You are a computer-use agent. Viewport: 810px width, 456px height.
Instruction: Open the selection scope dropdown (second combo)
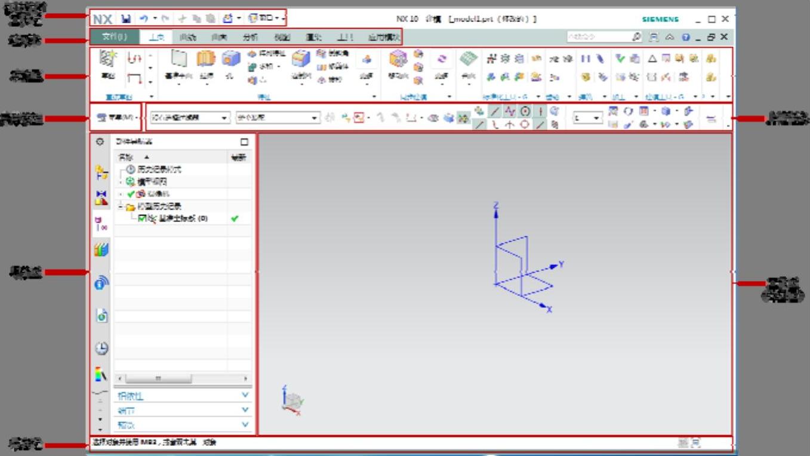point(278,118)
